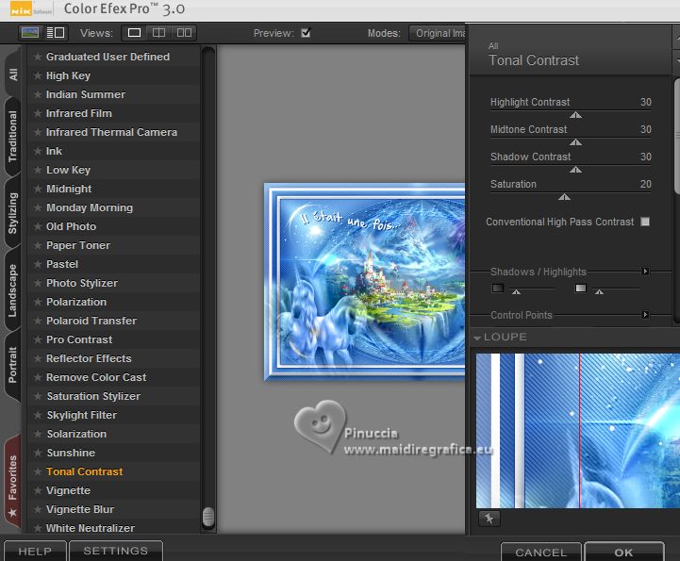
Task: Favorite star for Graduated User Defined
Action: 38,57
